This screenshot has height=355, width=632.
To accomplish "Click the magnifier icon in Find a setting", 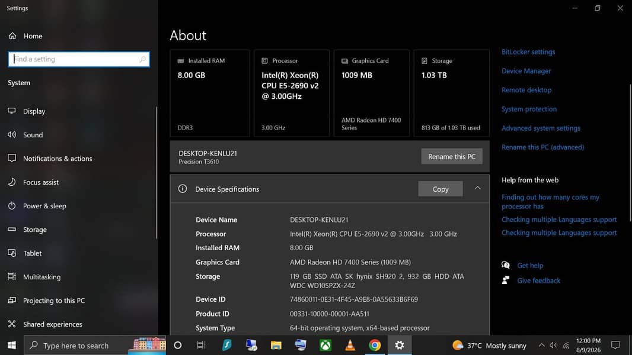I will point(143,59).
